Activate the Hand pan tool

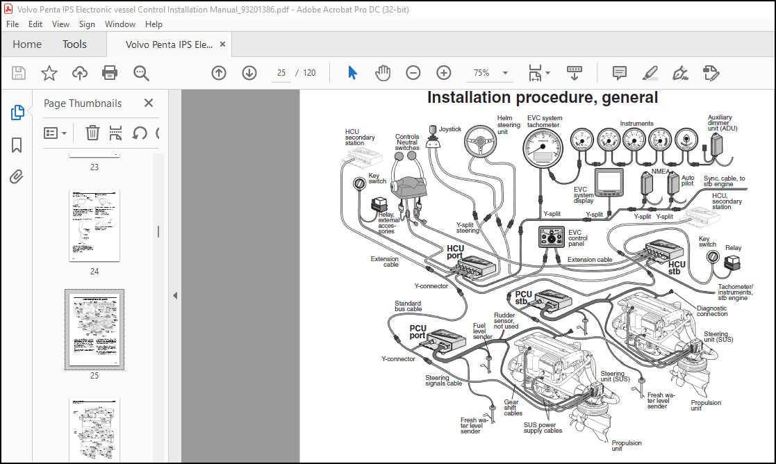[383, 73]
